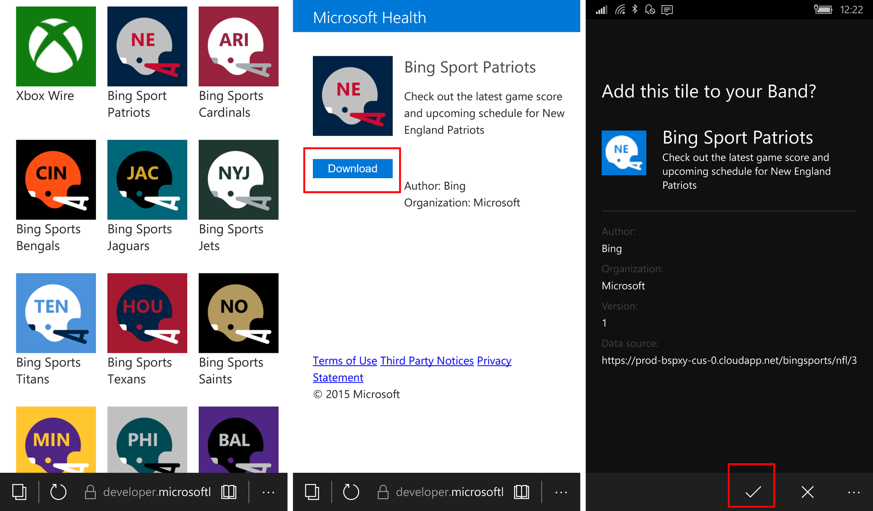Open the Bing Sports Cardinals ARI tile

[238, 46]
